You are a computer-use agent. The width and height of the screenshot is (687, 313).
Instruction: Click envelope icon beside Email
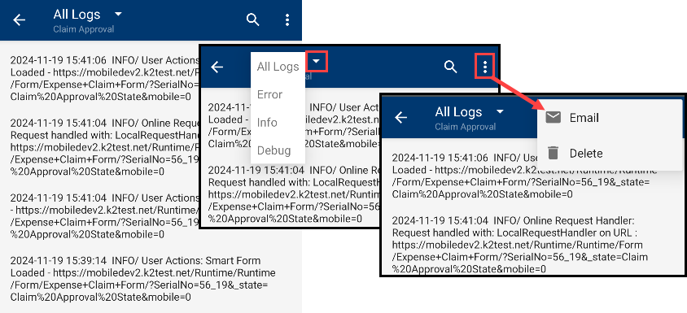[554, 117]
